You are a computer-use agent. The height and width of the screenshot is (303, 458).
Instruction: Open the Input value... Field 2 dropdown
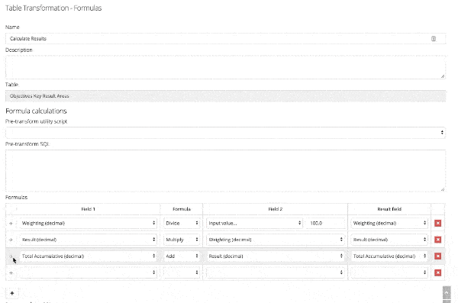254,223
